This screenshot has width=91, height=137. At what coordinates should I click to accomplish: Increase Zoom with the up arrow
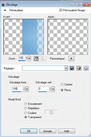pos(26,57)
